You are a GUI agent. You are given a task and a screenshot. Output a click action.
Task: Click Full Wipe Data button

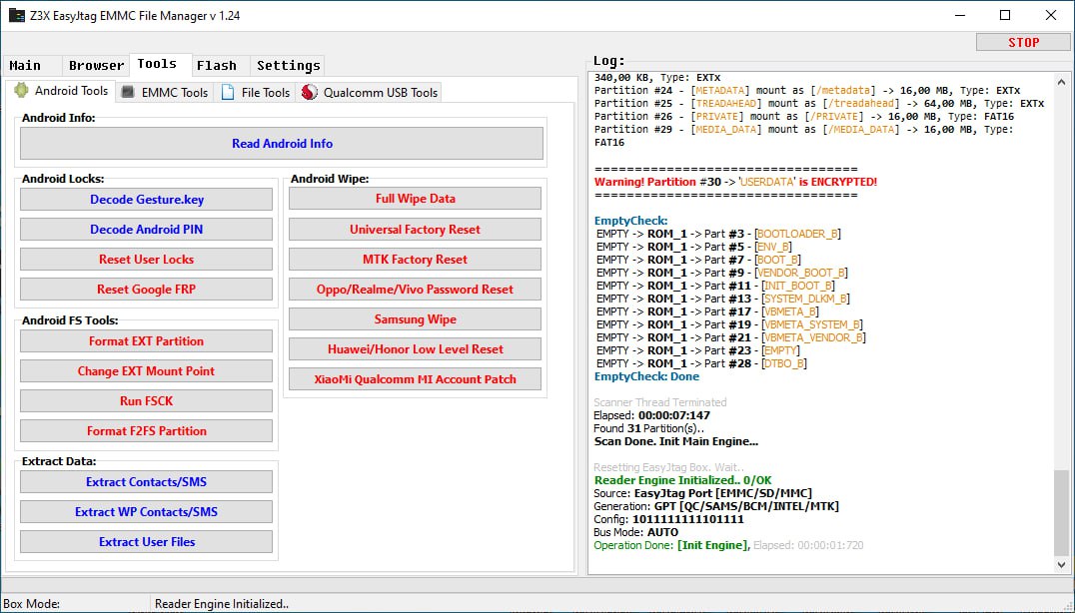coord(415,199)
